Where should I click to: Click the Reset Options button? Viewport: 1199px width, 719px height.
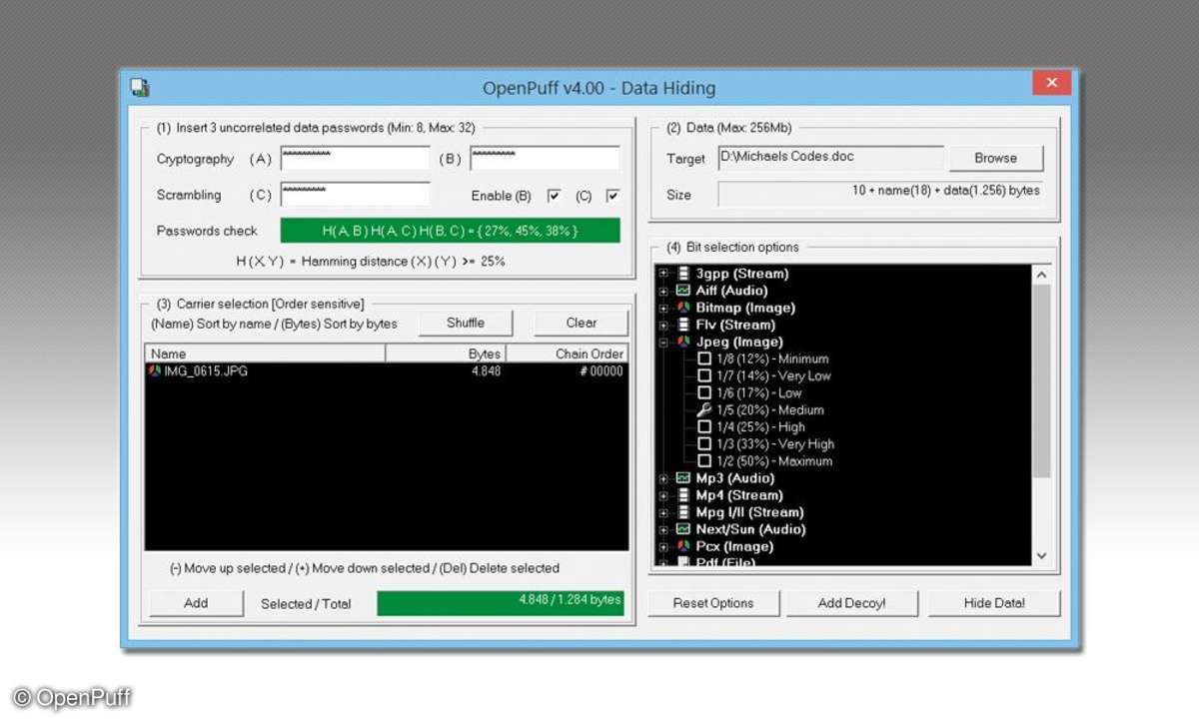pyautogui.click(x=712, y=603)
